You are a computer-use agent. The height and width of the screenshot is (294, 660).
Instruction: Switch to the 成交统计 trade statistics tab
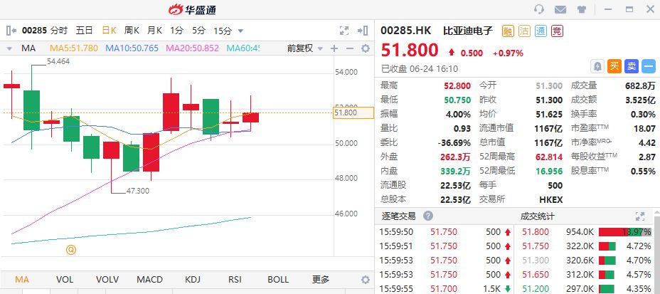[x=538, y=216]
